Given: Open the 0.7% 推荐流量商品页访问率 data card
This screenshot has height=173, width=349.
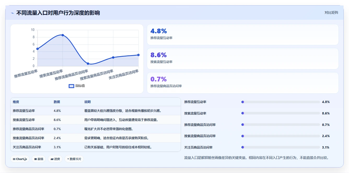Looking at the screenshot, I should click(243, 83).
